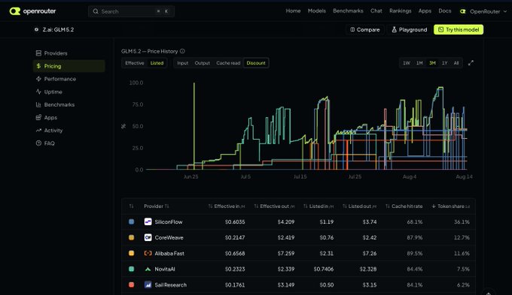512x295 pixels.
Task: Click the Benchmarks chart icon in sidebar
Action: (x=38, y=104)
